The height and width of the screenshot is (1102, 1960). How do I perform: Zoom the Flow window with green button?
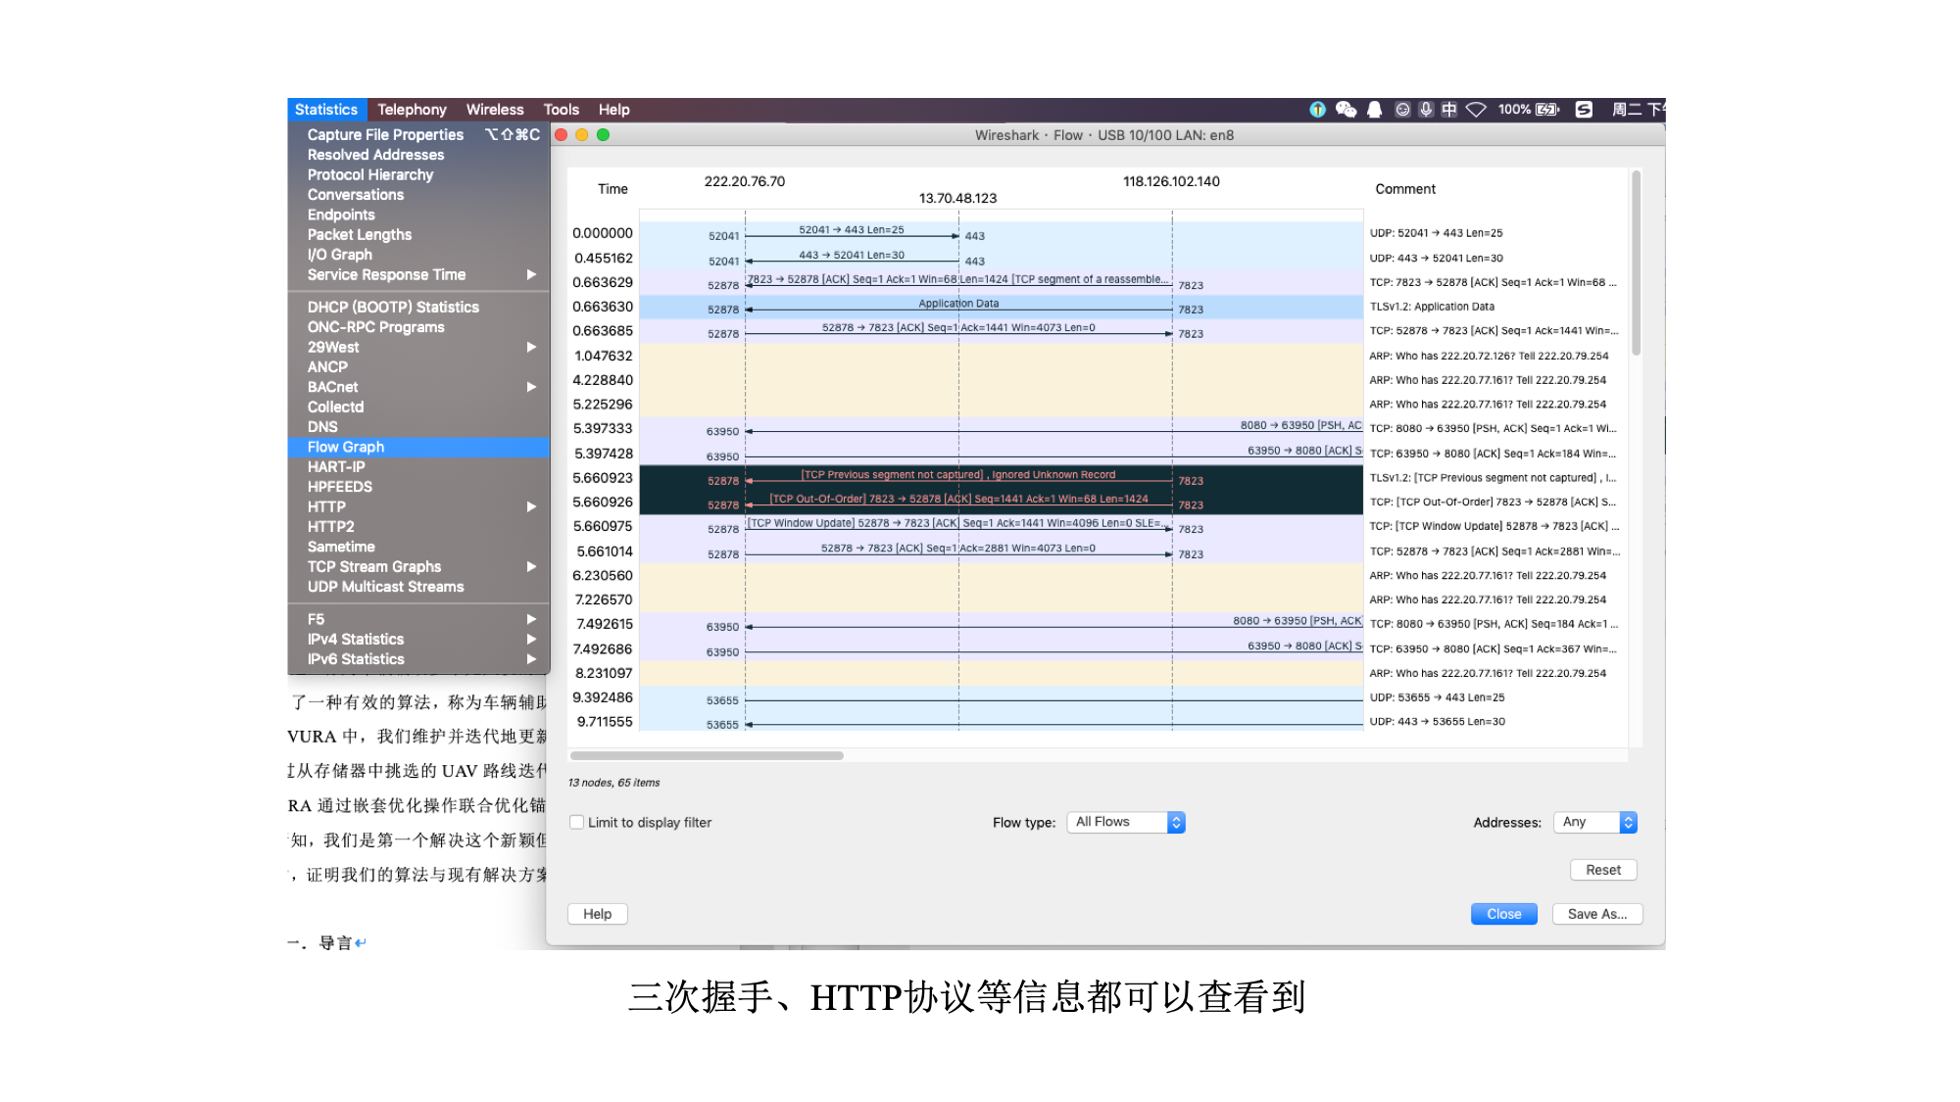pyautogui.click(x=604, y=135)
